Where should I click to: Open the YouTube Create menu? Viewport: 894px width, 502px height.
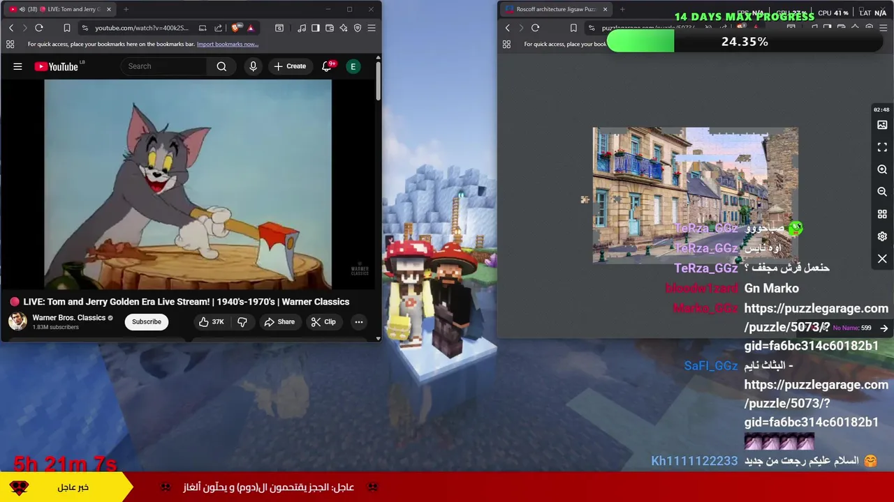click(x=290, y=66)
